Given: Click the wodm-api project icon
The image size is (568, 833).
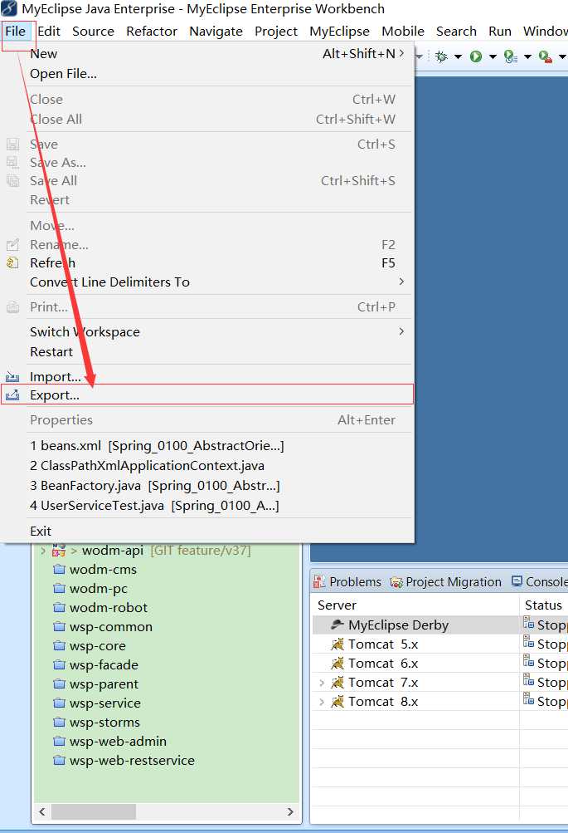Looking at the screenshot, I should (59, 550).
